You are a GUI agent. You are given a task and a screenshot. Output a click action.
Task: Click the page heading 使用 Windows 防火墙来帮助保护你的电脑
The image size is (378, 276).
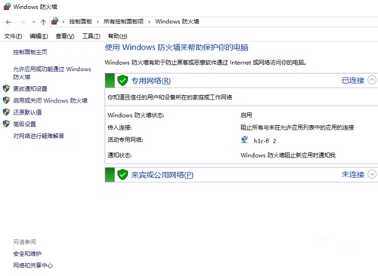point(177,48)
